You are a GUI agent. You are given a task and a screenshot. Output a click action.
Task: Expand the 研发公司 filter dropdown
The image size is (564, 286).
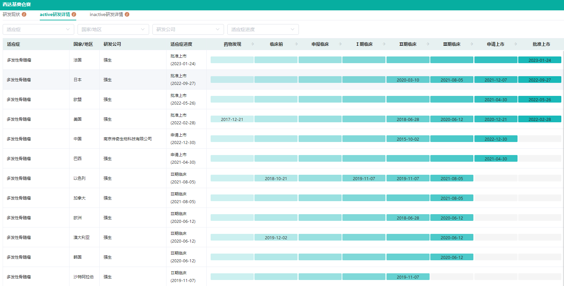click(x=188, y=29)
